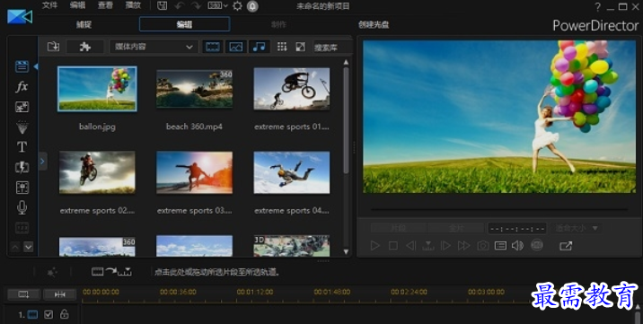The image size is (643, 324).
Task: Click the add tracks button in timeline
Action: [x=23, y=294]
